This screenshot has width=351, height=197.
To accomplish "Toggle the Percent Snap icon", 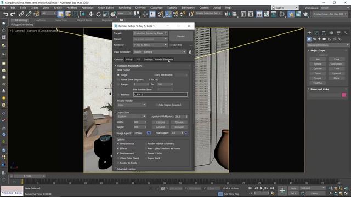I will point(175,14).
